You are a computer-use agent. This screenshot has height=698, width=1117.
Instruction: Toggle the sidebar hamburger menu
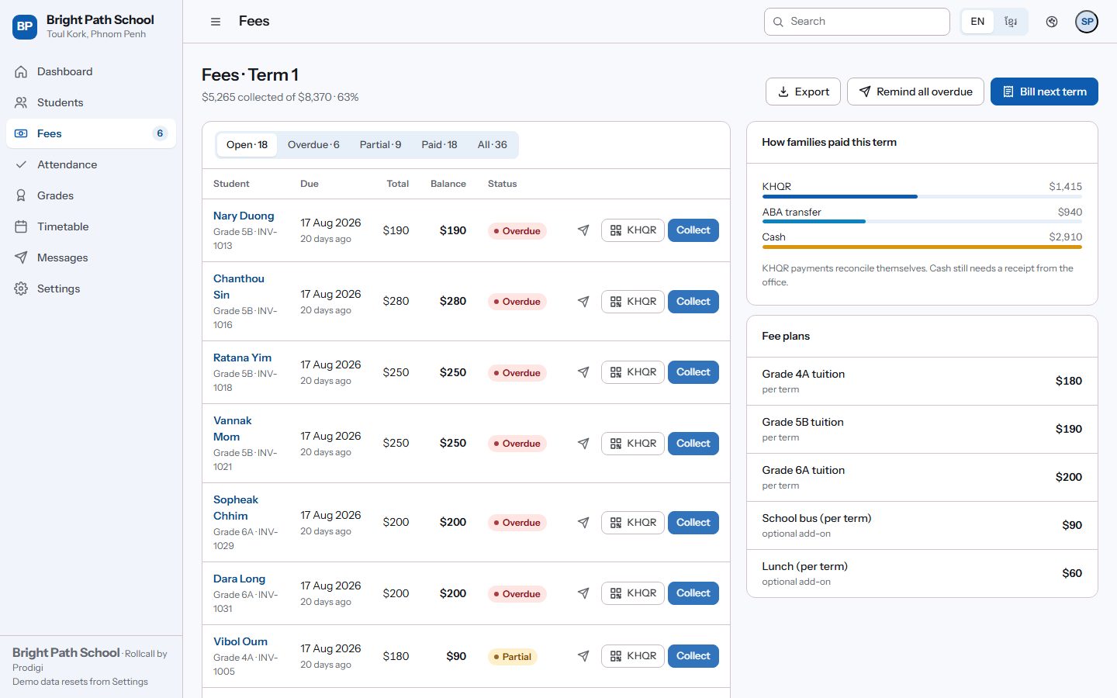pos(216,22)
